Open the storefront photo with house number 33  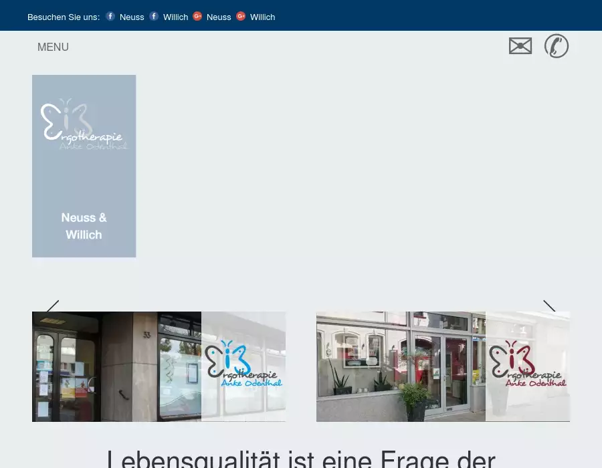[x=116, y=366]
